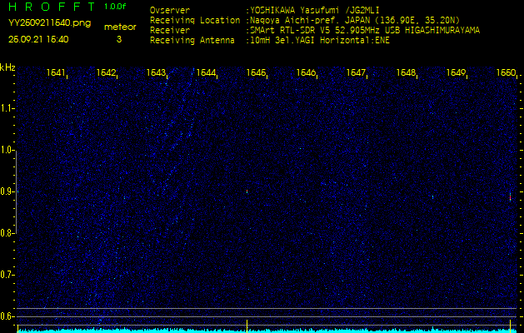Click the 1649 time marker
524x333 pixels.
(455, 73)
